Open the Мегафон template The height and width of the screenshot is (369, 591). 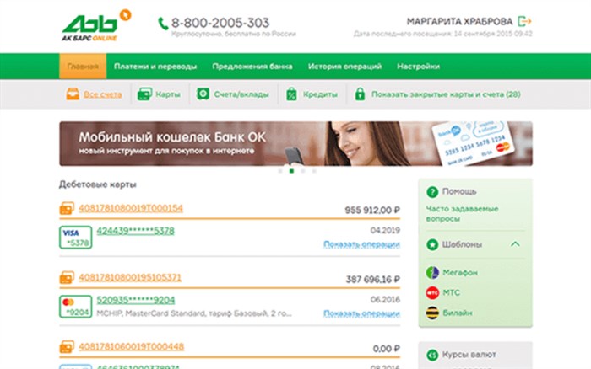point(460,272)
